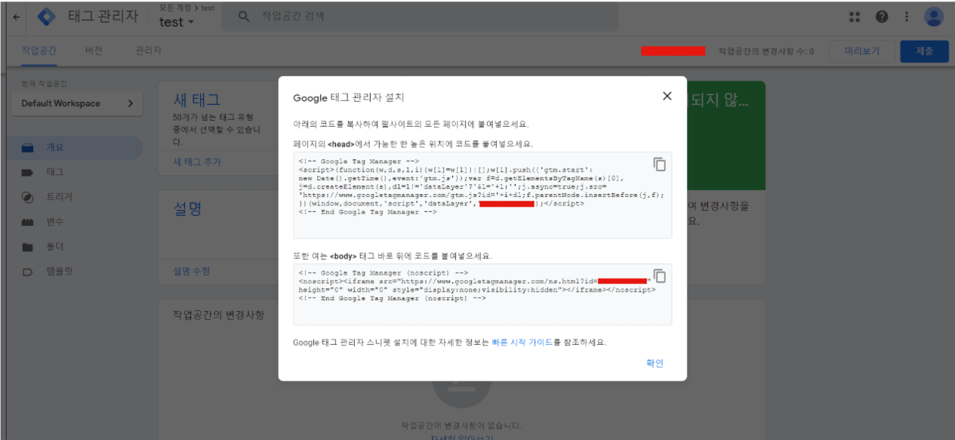Click the 작업공간의 변경사항 수: 0 text
This screenshot has height=440, width=955.
766,51
